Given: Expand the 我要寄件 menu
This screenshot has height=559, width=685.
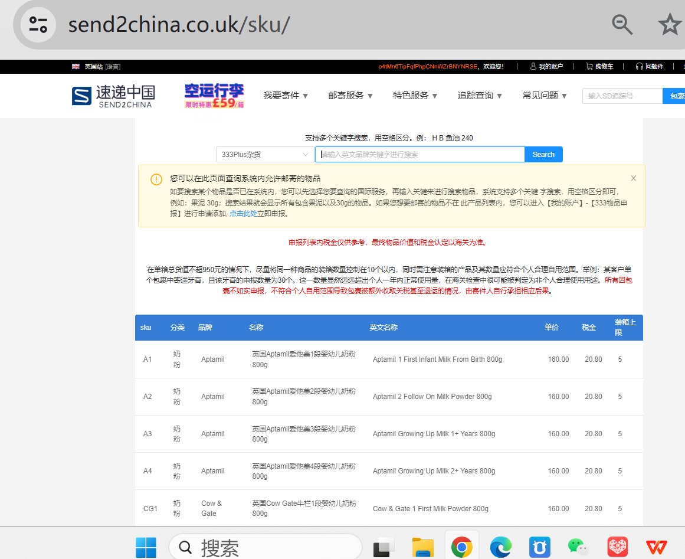Looking at the screenshot, I should [286, 96].
